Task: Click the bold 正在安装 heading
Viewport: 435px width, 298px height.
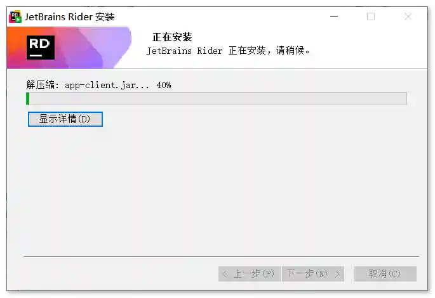Action: point(172,37)
